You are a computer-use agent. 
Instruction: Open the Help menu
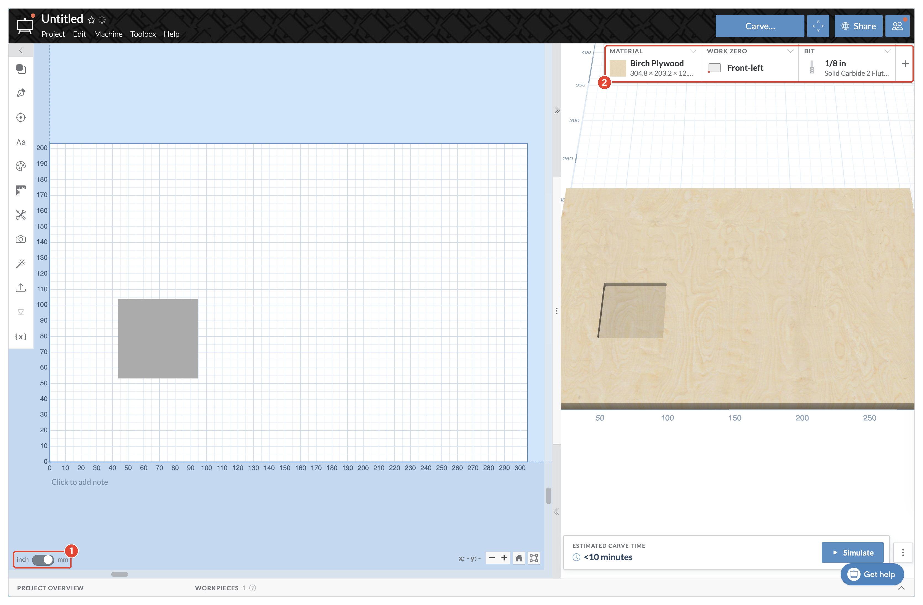171,34
